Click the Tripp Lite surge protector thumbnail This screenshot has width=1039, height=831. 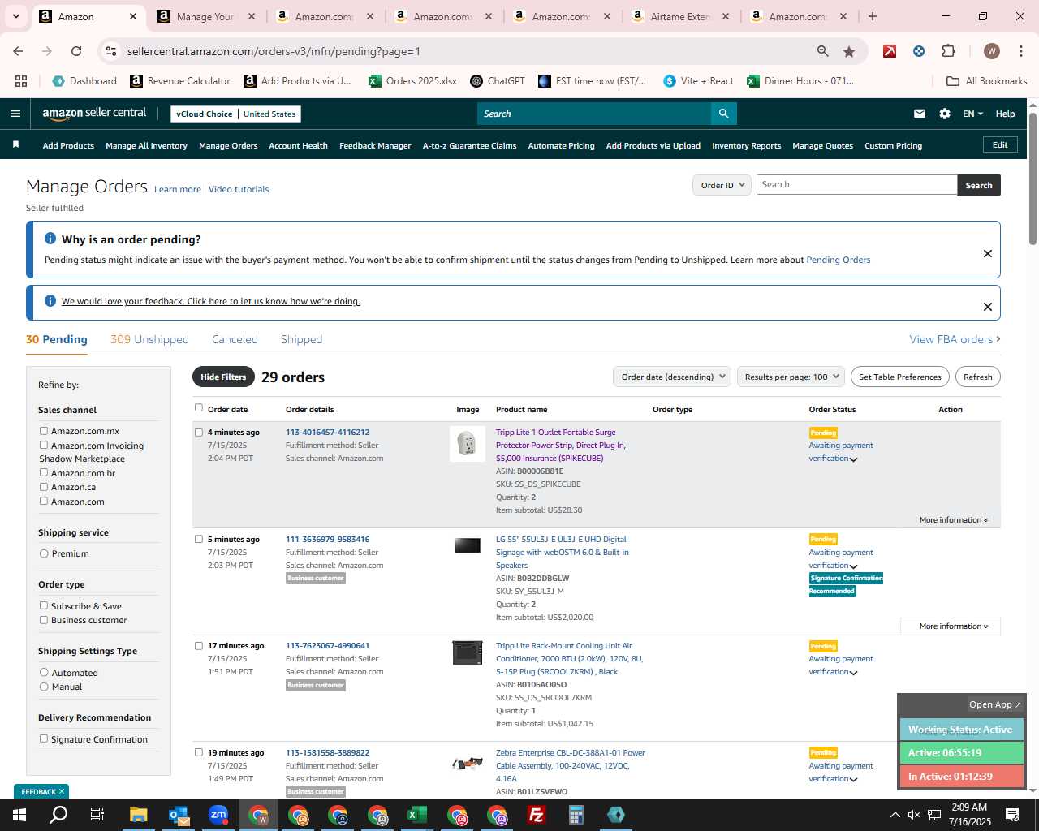pyautogui.click(x=468, y=444)
